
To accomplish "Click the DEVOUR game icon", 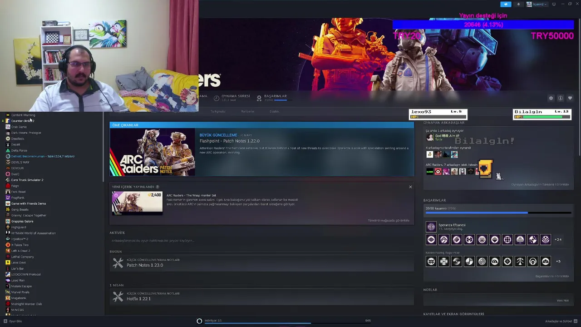I will tap(8, 168).
